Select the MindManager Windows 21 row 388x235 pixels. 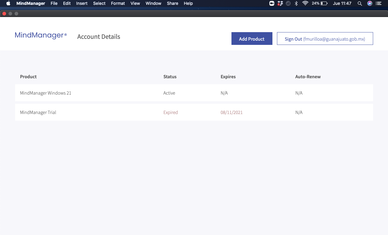pyautogui.click(x=194, y=93)
